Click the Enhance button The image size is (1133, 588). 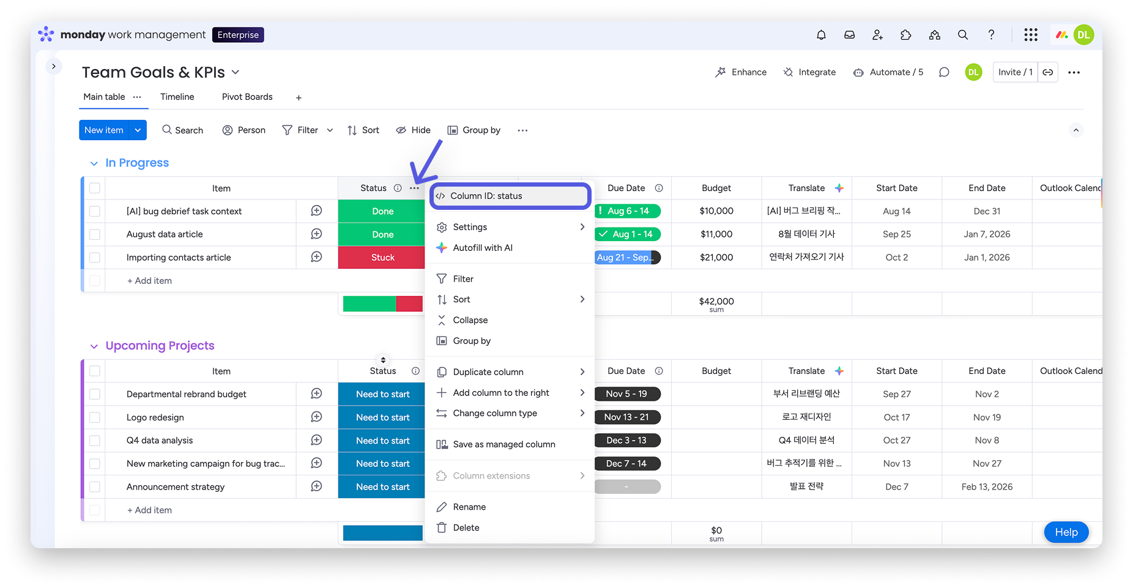pos(741,72)
